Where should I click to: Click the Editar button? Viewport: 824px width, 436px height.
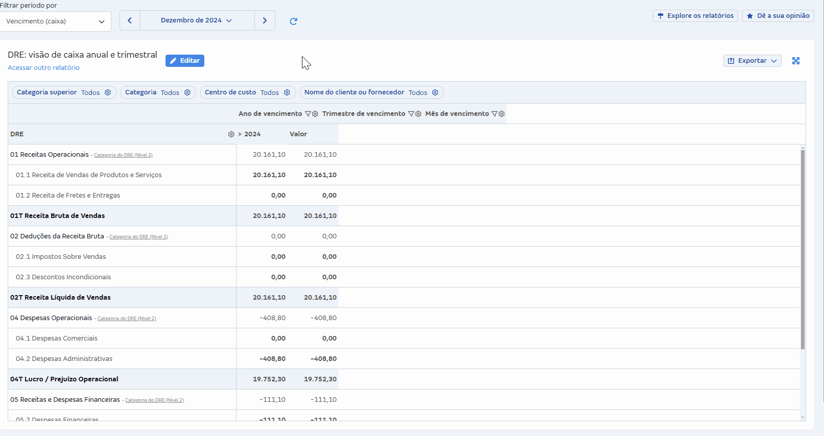pyautogui.click(x=185, y=61)
